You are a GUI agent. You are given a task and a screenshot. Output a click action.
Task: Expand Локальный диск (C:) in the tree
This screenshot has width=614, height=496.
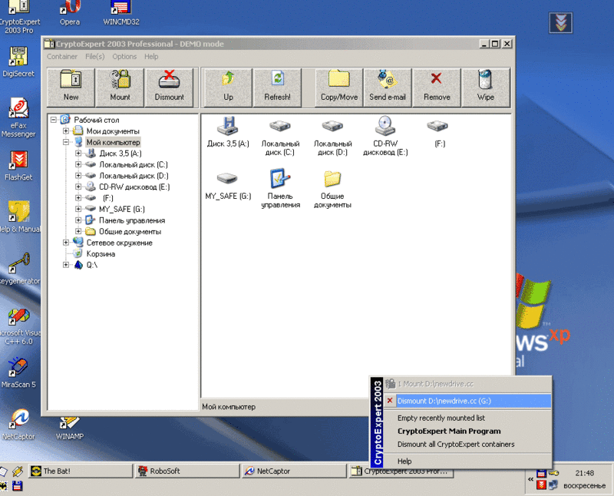point(78,164)
